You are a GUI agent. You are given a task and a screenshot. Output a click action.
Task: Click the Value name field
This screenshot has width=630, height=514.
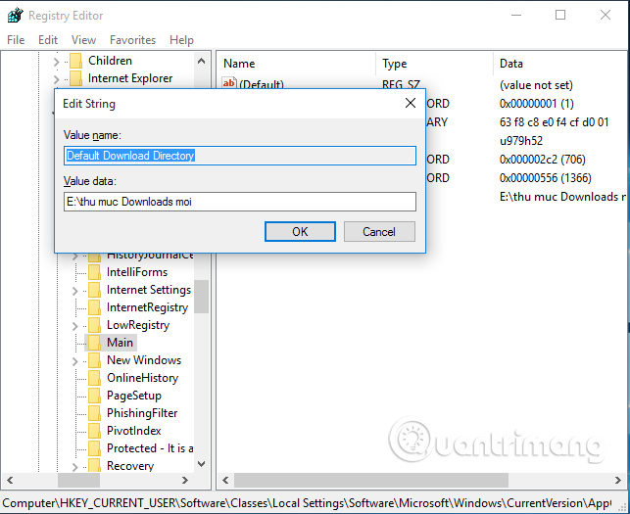(x=240, y=156)
